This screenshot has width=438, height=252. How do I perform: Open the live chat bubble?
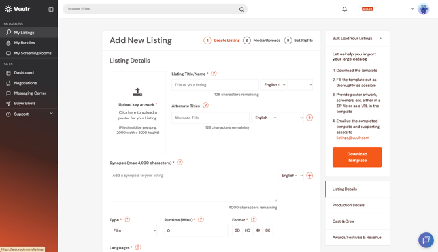pyautogui.click(x=426, y=240)
